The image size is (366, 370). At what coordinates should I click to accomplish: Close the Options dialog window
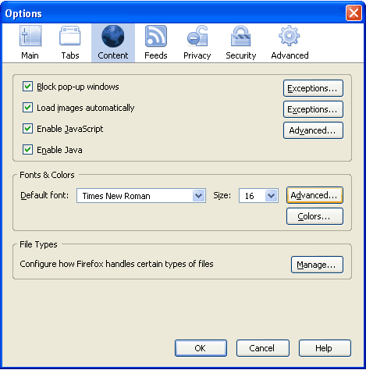click(x=354, y=12)
